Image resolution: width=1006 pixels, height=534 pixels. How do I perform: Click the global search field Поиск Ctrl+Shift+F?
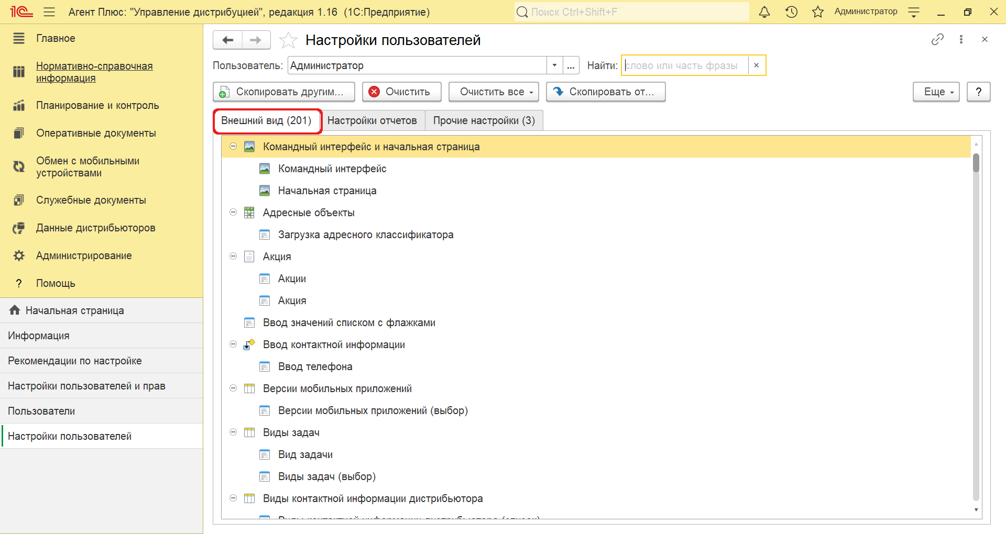632,12
